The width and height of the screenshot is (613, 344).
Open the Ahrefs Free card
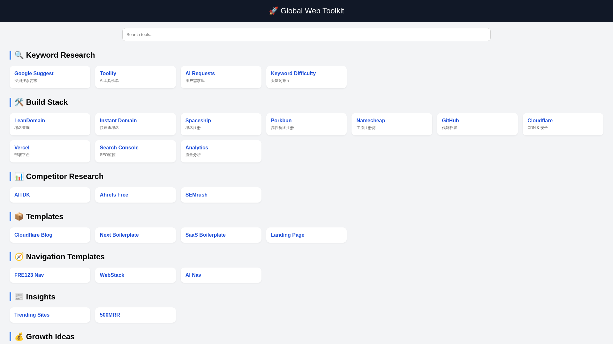(135, 195)
